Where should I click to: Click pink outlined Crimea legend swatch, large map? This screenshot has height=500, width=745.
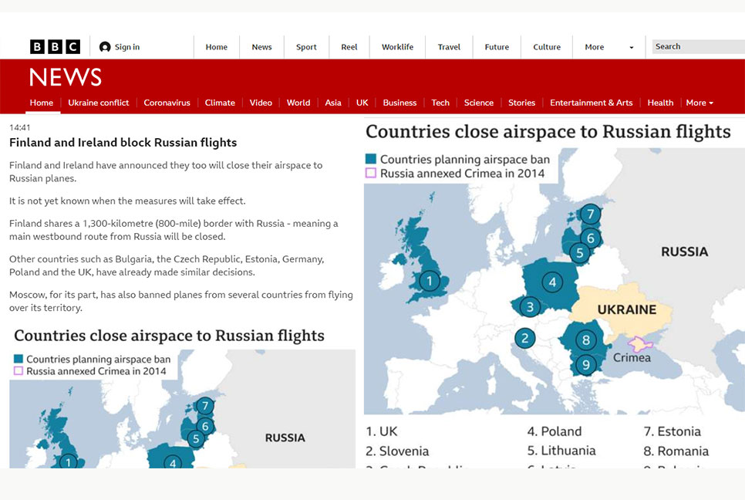(x=371, y=173)
